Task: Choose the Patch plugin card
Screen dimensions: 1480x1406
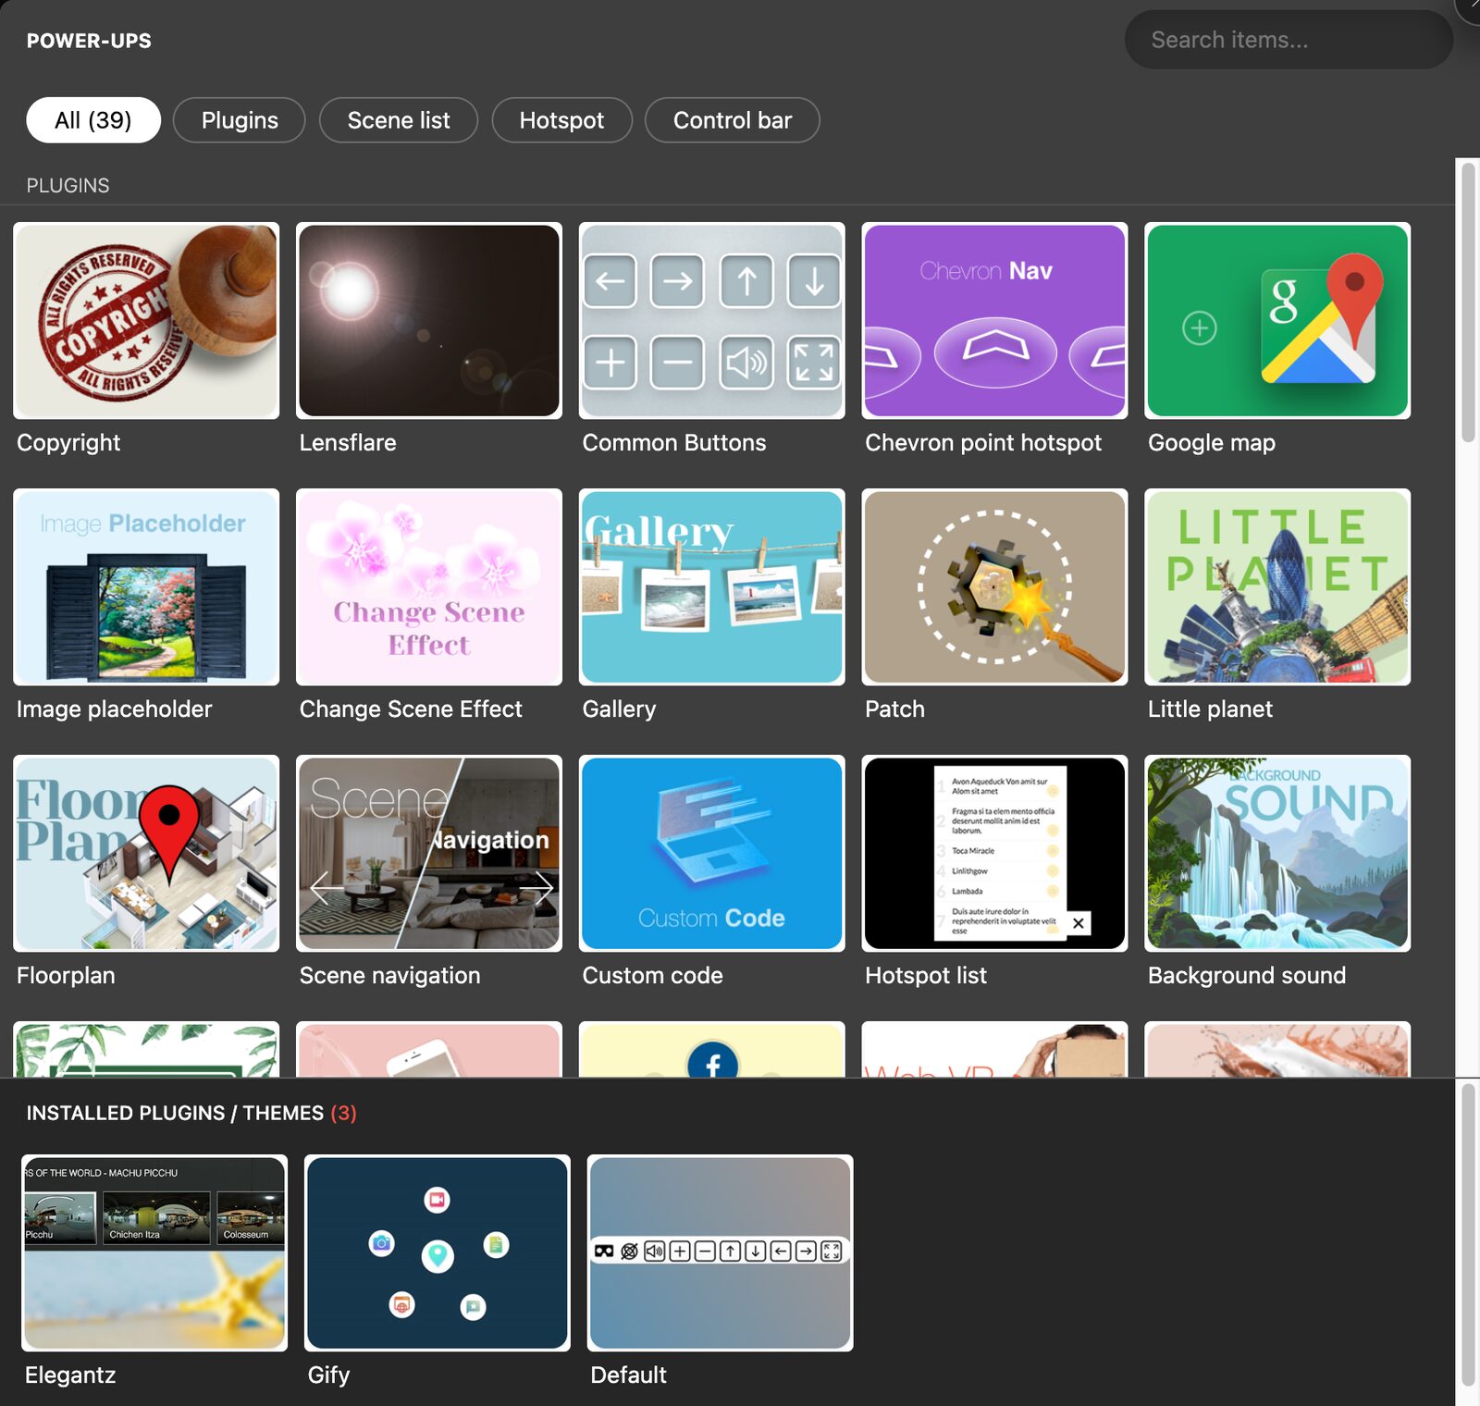Action: 994,587
